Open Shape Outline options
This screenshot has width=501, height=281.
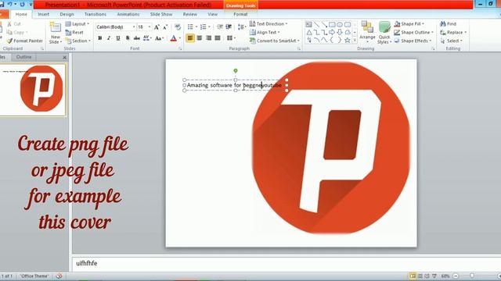413,33
